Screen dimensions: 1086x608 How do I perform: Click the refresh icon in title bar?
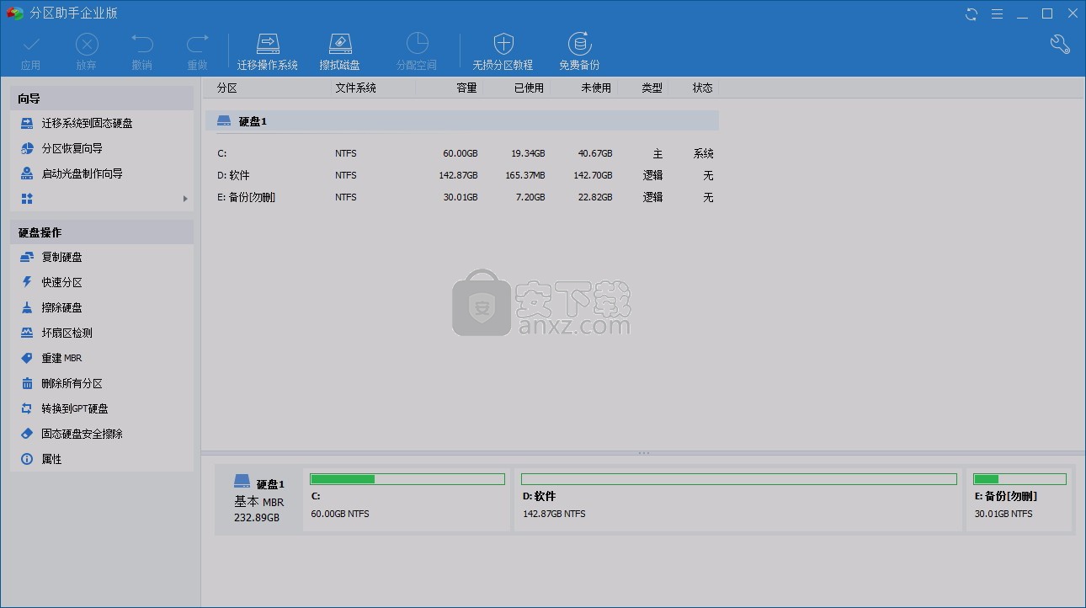[972, 13]
